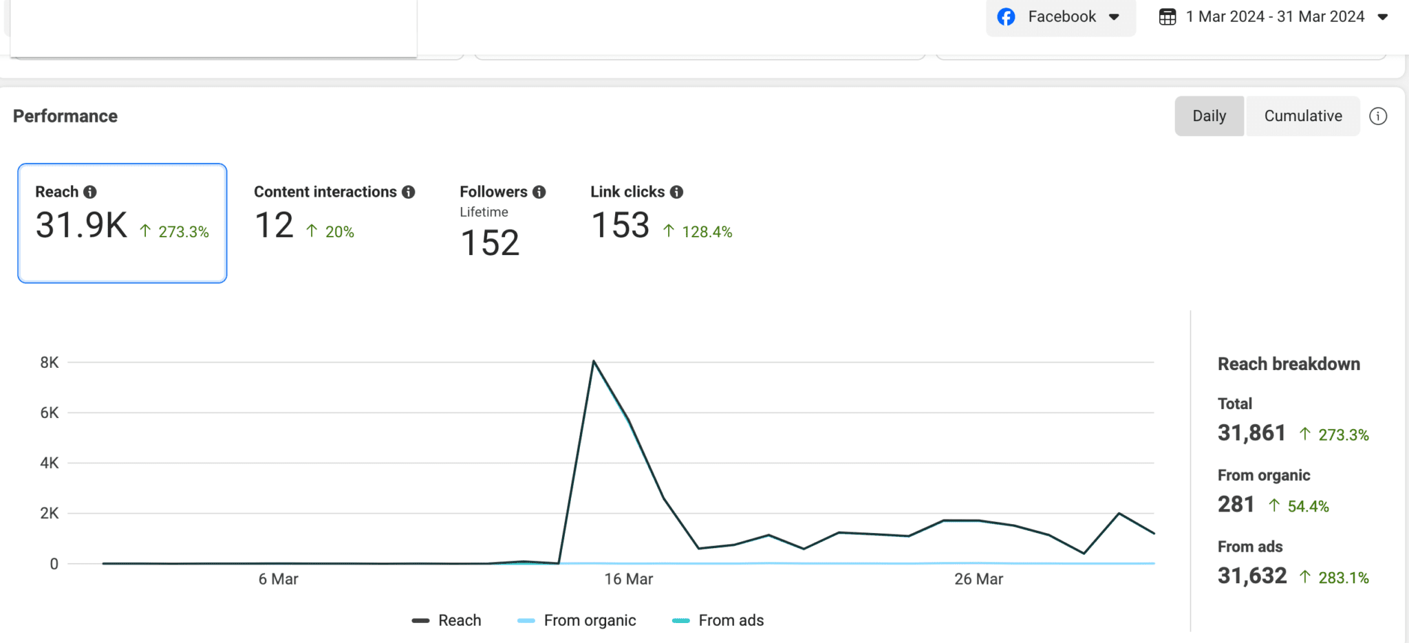The width and height of the screenshot is (1409, 643).
Task: Toggle the From organic legend entry
Action: click(x=577, y=620)
